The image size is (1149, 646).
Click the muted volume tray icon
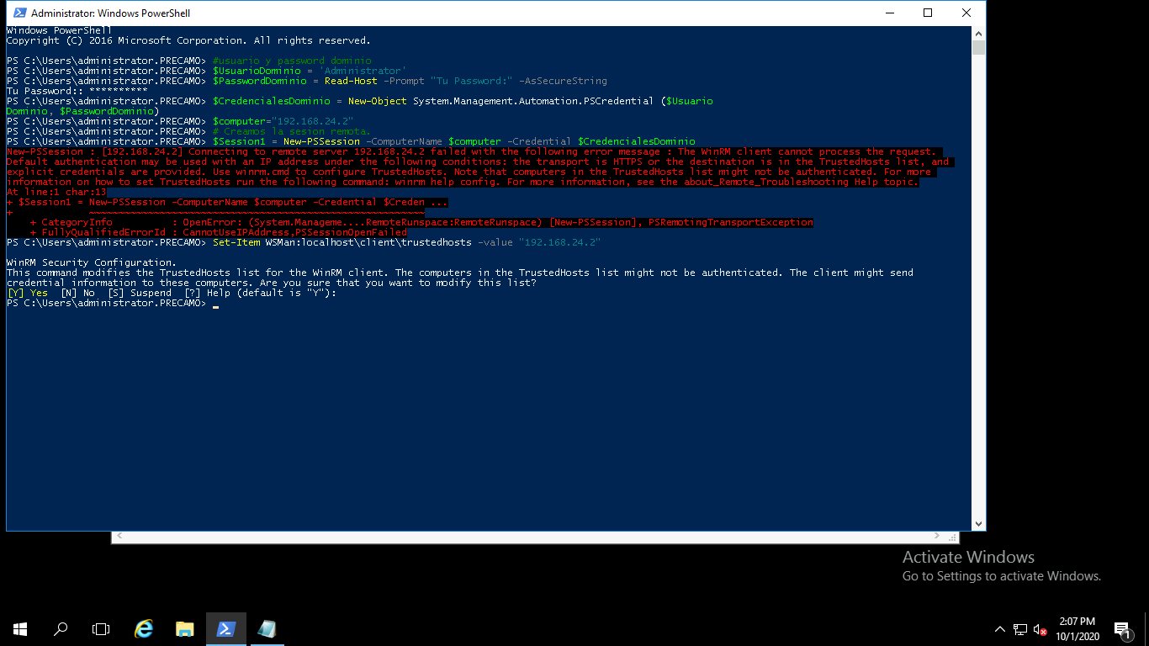coord(1040,629)
